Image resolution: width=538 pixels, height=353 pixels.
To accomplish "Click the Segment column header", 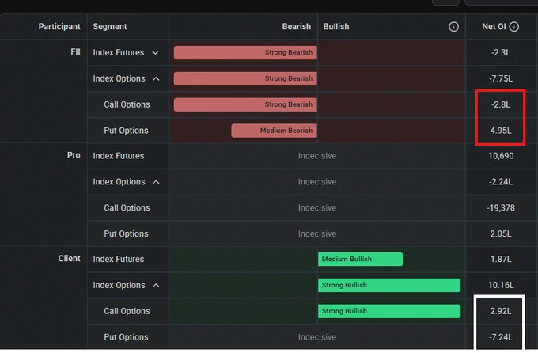I will coord(110,26).
